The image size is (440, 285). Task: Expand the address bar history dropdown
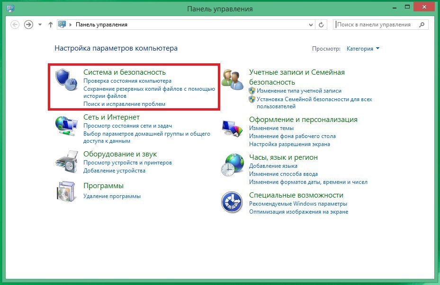click(311, 25)
